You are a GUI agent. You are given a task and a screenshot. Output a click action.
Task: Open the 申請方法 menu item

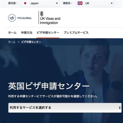27,33
